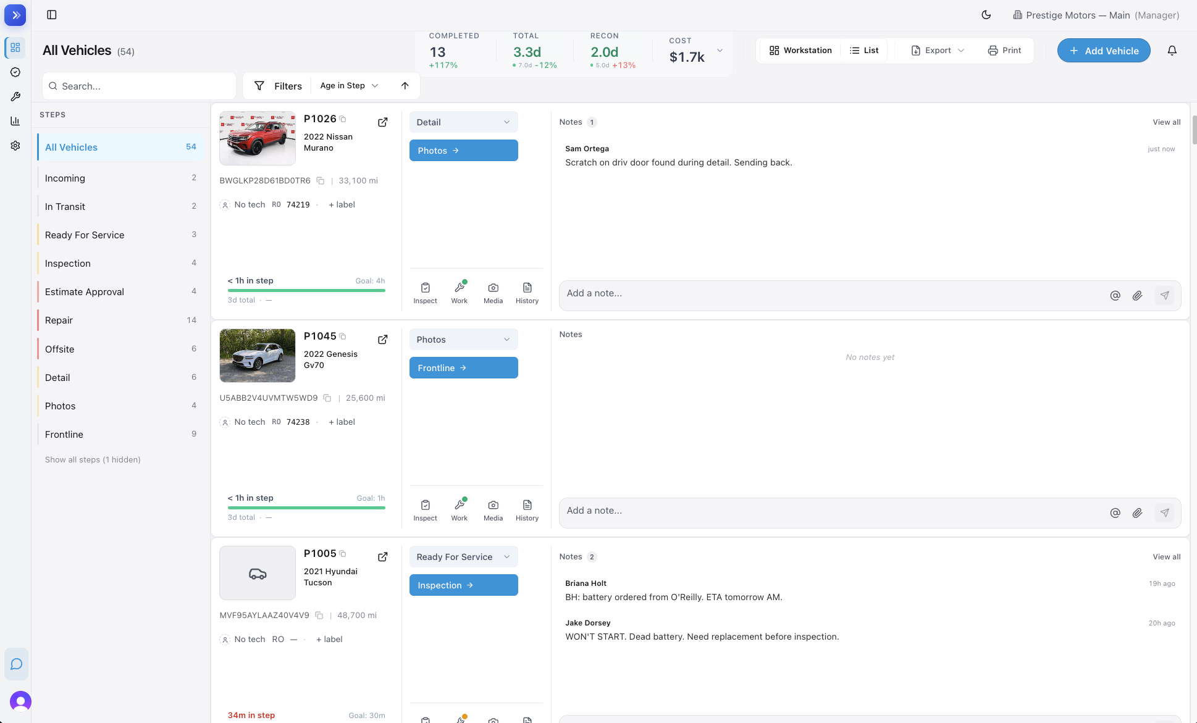Open the checkmark circle icon in left rail
This screenshot has height=723, width=1197.
click(15, 72)
